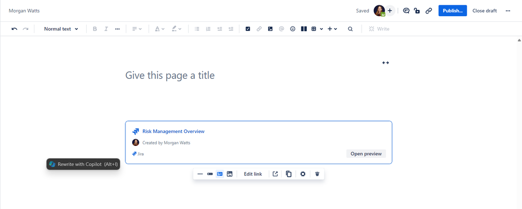Insert a column layout
The height and width of the screenshot is (209, 522).
pyautogui.click(x=304, y=29)
